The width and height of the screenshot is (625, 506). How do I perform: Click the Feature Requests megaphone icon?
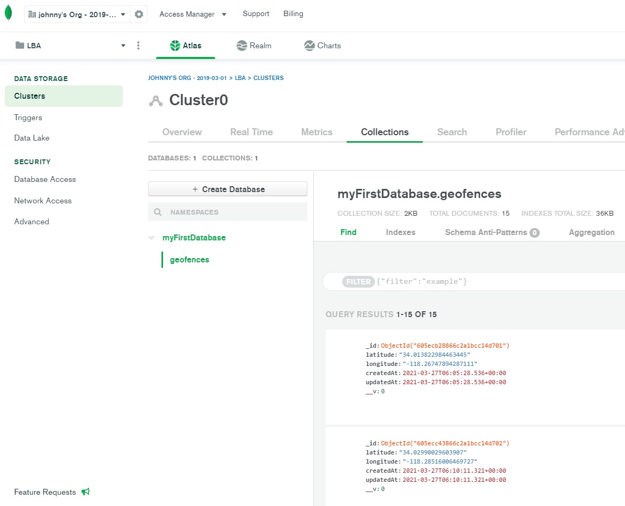(86, 492)
